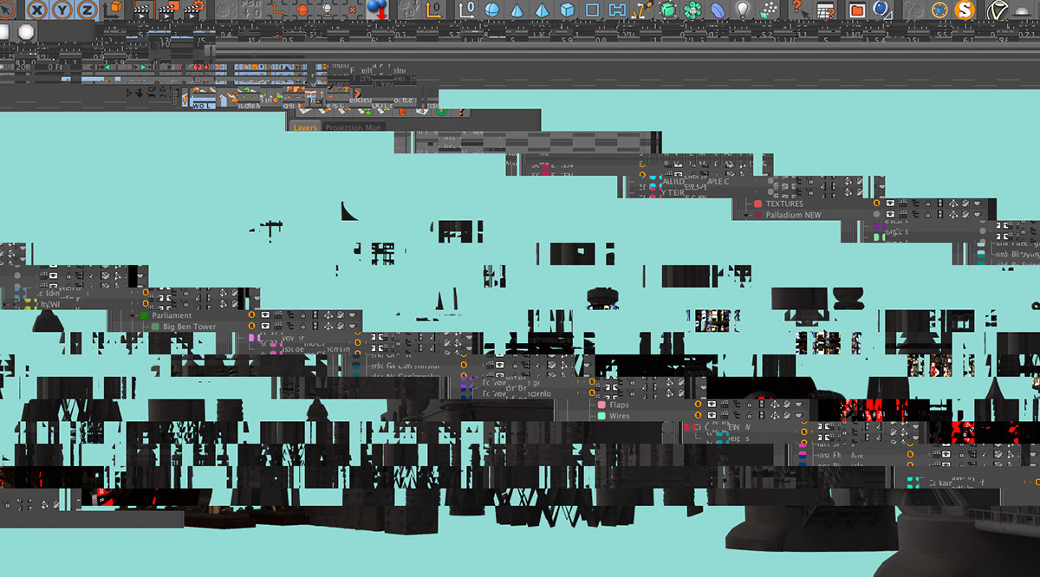Click the TEXTURES layer red color swatch
This screenshot has height=577, width=1040.
pyautogui.click(x=757, y=204)
